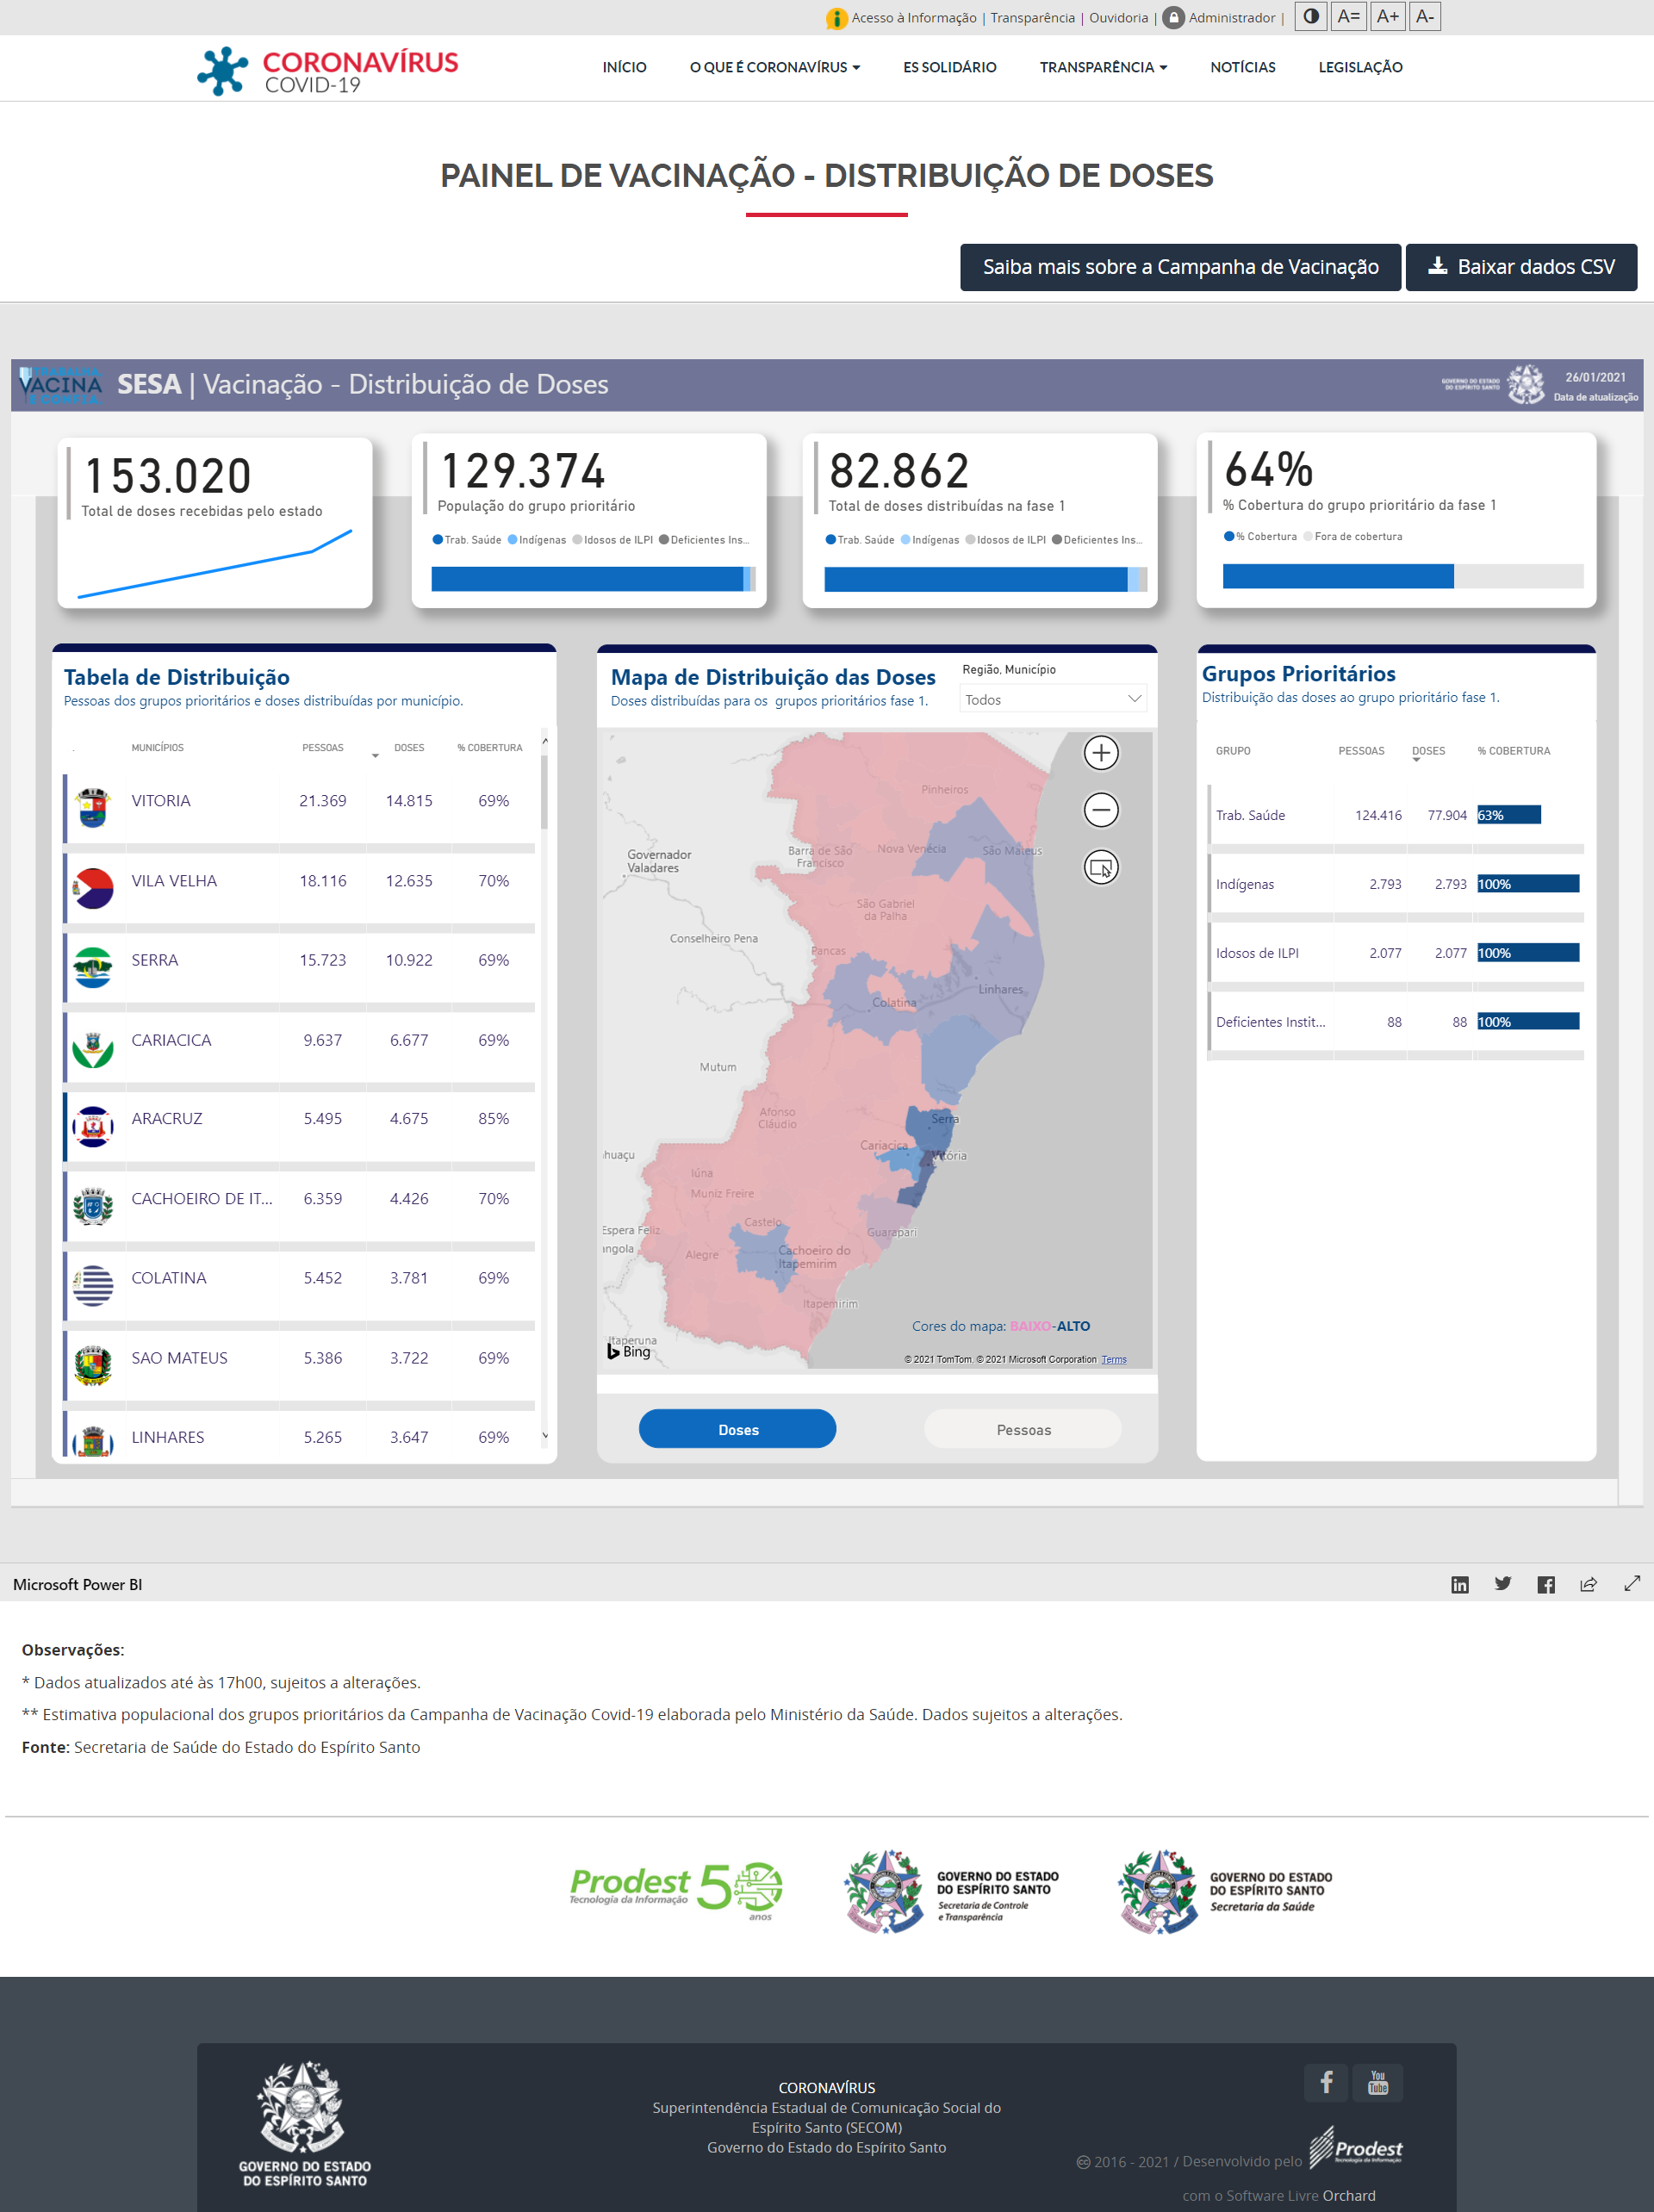Share report on Twitter icon
The height and width of the screenshot is (2212, 1654).
(1502, 1584)
